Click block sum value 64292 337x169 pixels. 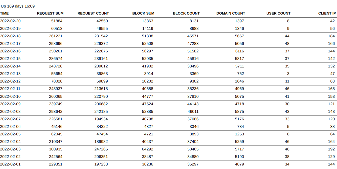pyautogui.click(x=147, y=149)
